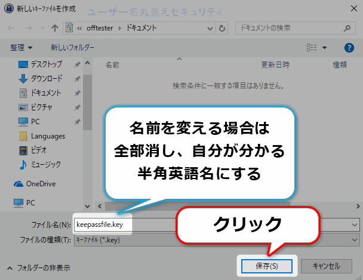Select ピクチャ in the navigation pane

tap(35, 107)
